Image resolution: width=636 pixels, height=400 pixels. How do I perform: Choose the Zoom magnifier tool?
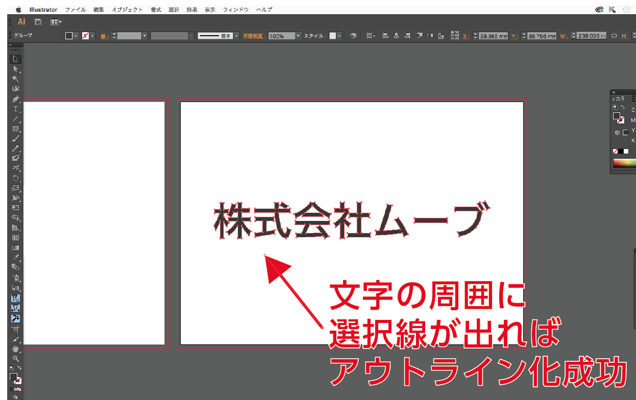15,359
